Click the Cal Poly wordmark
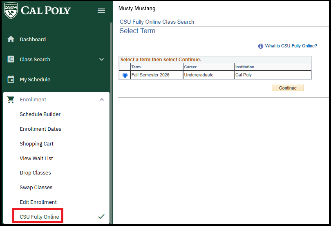This screenshot has height=226, width=331. point(46,11)
